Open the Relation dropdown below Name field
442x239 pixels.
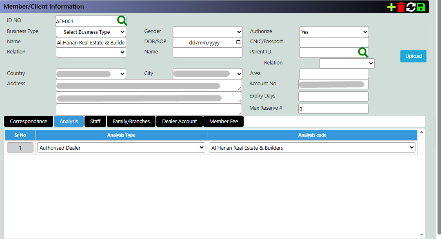(x=91, y=52)
